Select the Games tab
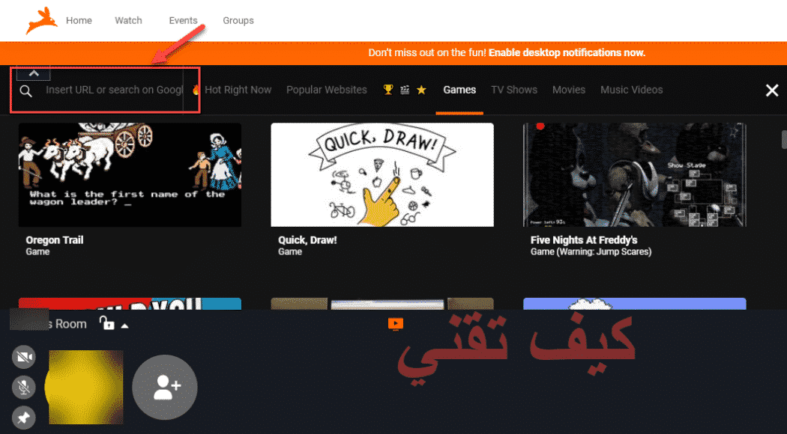The width and height of the screenshot is (787, 434). 459,90
